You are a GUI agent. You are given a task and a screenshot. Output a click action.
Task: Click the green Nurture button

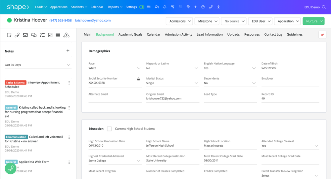pos(313,21)
